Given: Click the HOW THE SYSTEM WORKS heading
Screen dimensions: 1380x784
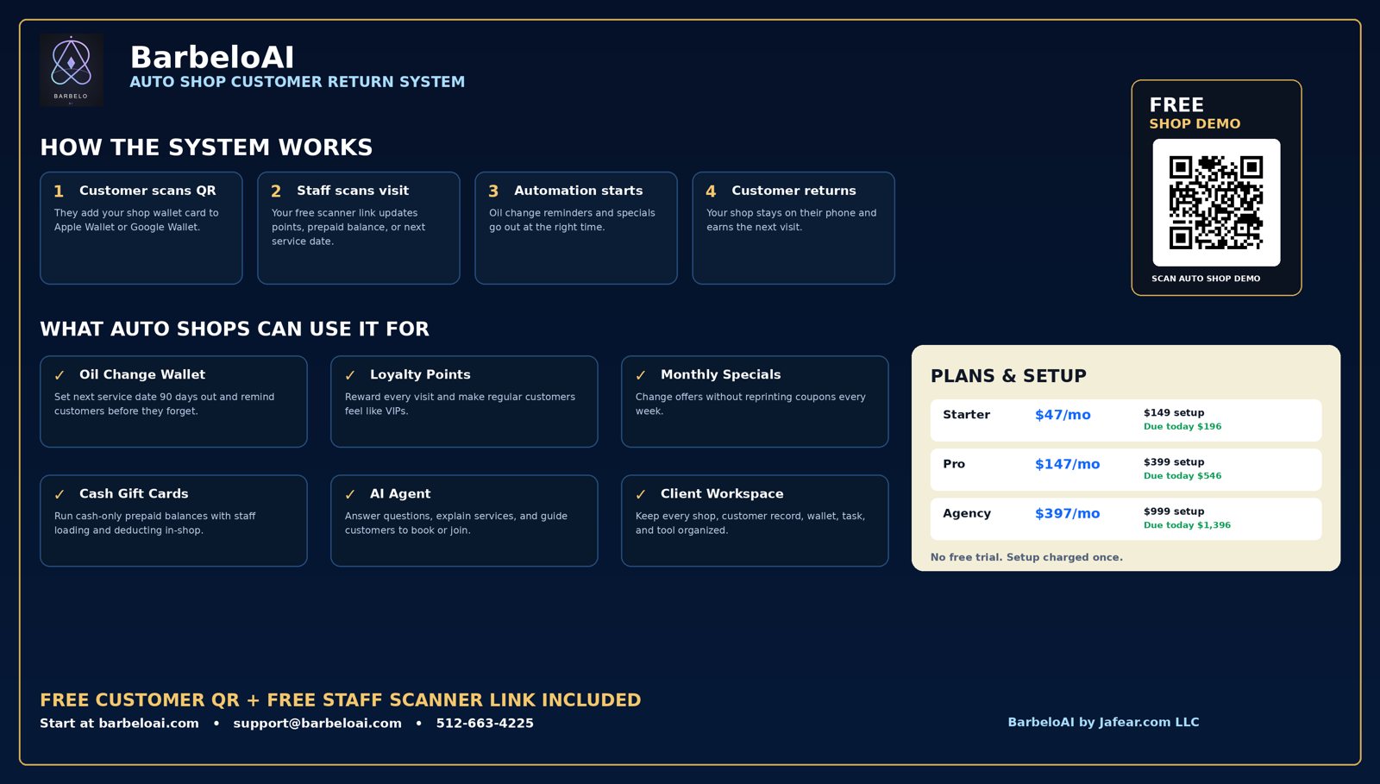Looking at the screenshot, I should click(x=206, y=147).
